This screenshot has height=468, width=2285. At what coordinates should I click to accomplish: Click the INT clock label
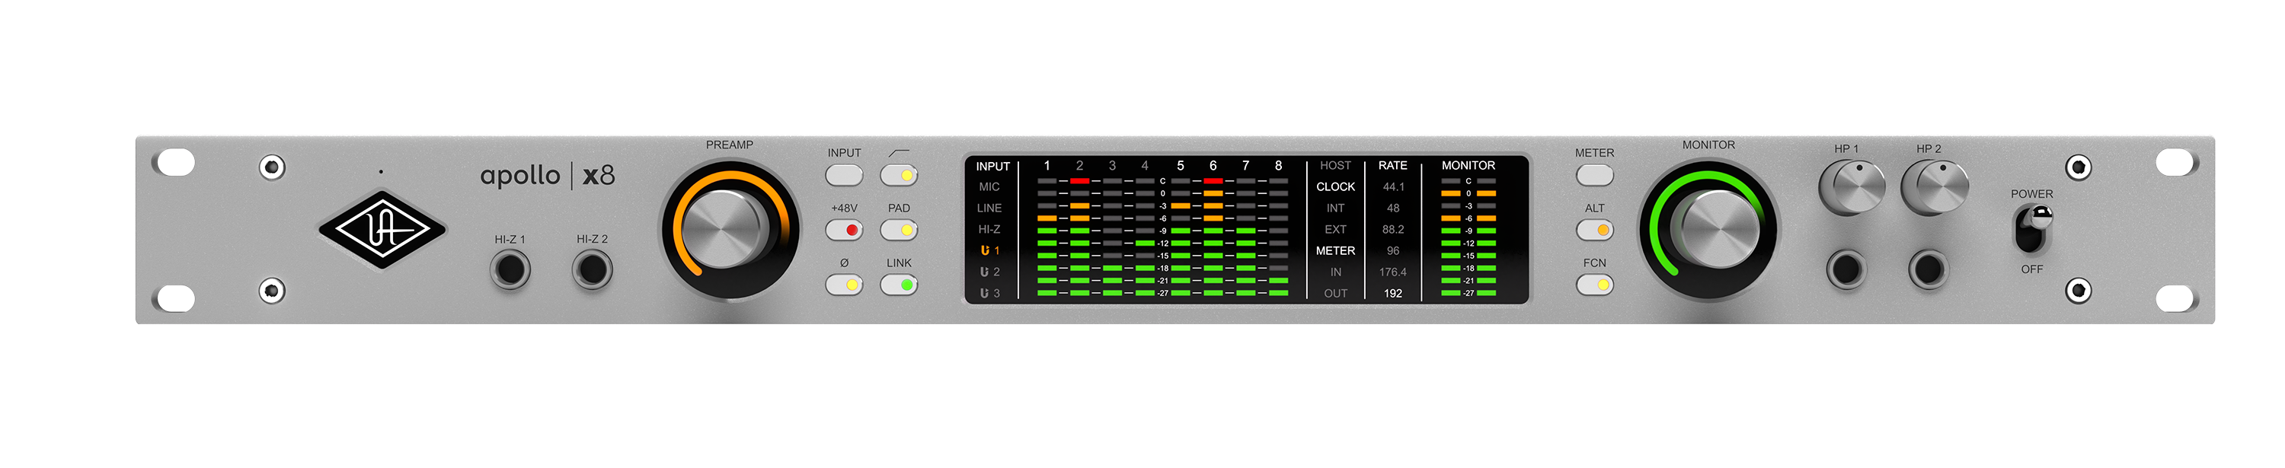1335,209
